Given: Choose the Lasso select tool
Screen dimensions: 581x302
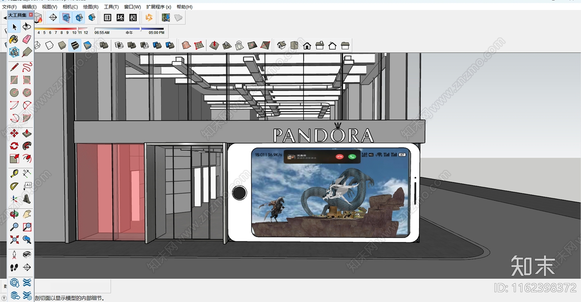Looking at the screenshot, I should pyautogui.click(x=27, y=27).
